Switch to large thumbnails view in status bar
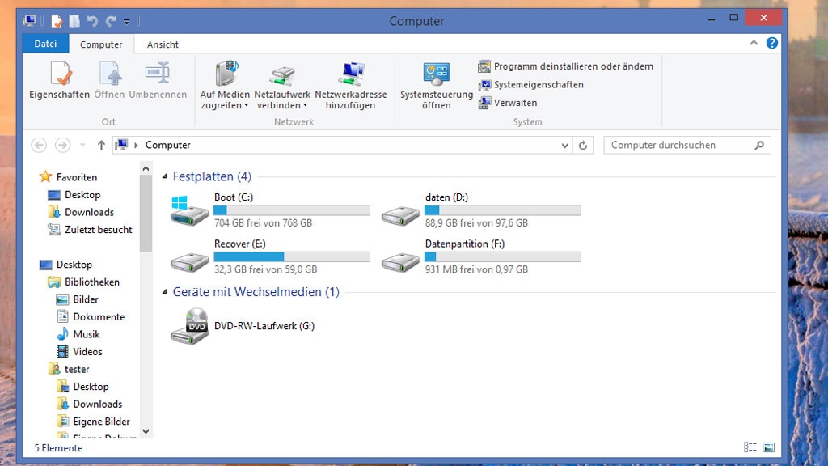 tap(769, 446)
